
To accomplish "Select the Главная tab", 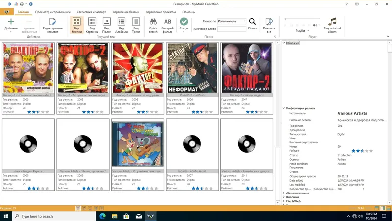I will 23,12.
